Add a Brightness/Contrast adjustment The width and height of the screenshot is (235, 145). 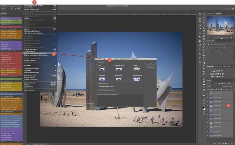coord(212,71)
